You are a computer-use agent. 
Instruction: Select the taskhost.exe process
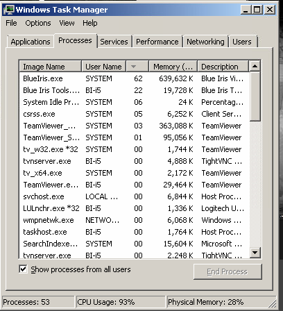(x=135, y=232)
